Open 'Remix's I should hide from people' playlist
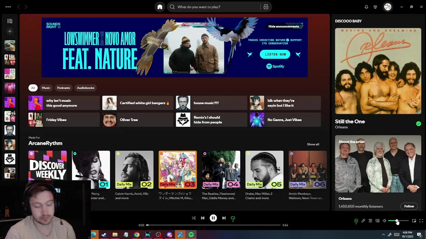 [x=212, y=120]
